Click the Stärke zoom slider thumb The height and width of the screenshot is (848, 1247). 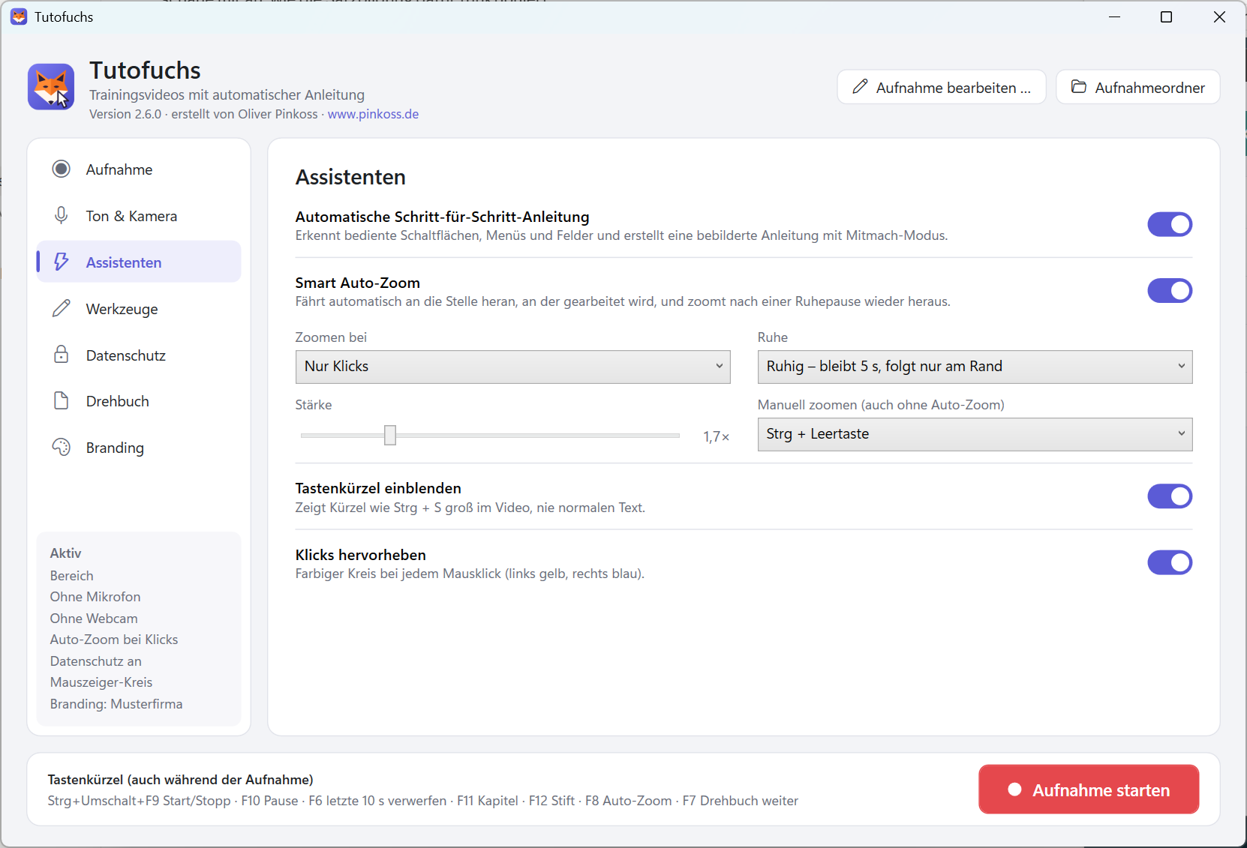click(390, 435)
